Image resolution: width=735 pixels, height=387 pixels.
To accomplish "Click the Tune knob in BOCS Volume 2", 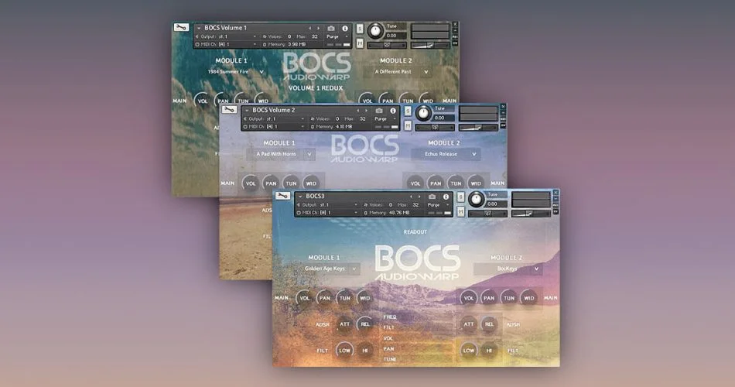I will pyautogui.click(x=423, y=112).
